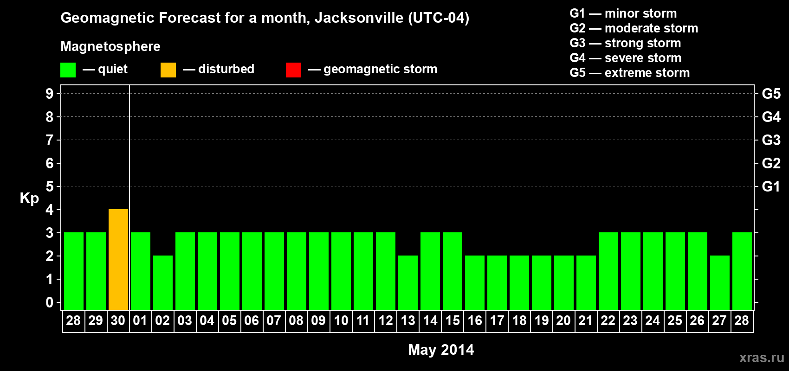The width and height of the screenshot is (789, 371).
Task: Click the 'May 2014' month label
Action: [x=441, y=350]
